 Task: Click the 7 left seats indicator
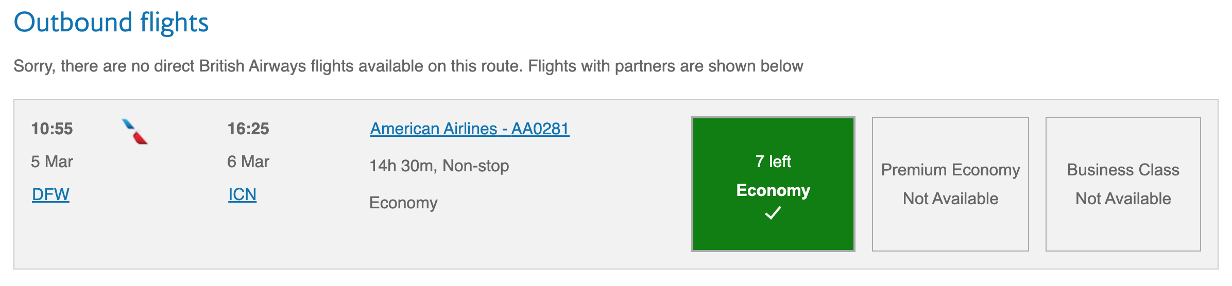point(773,162)
